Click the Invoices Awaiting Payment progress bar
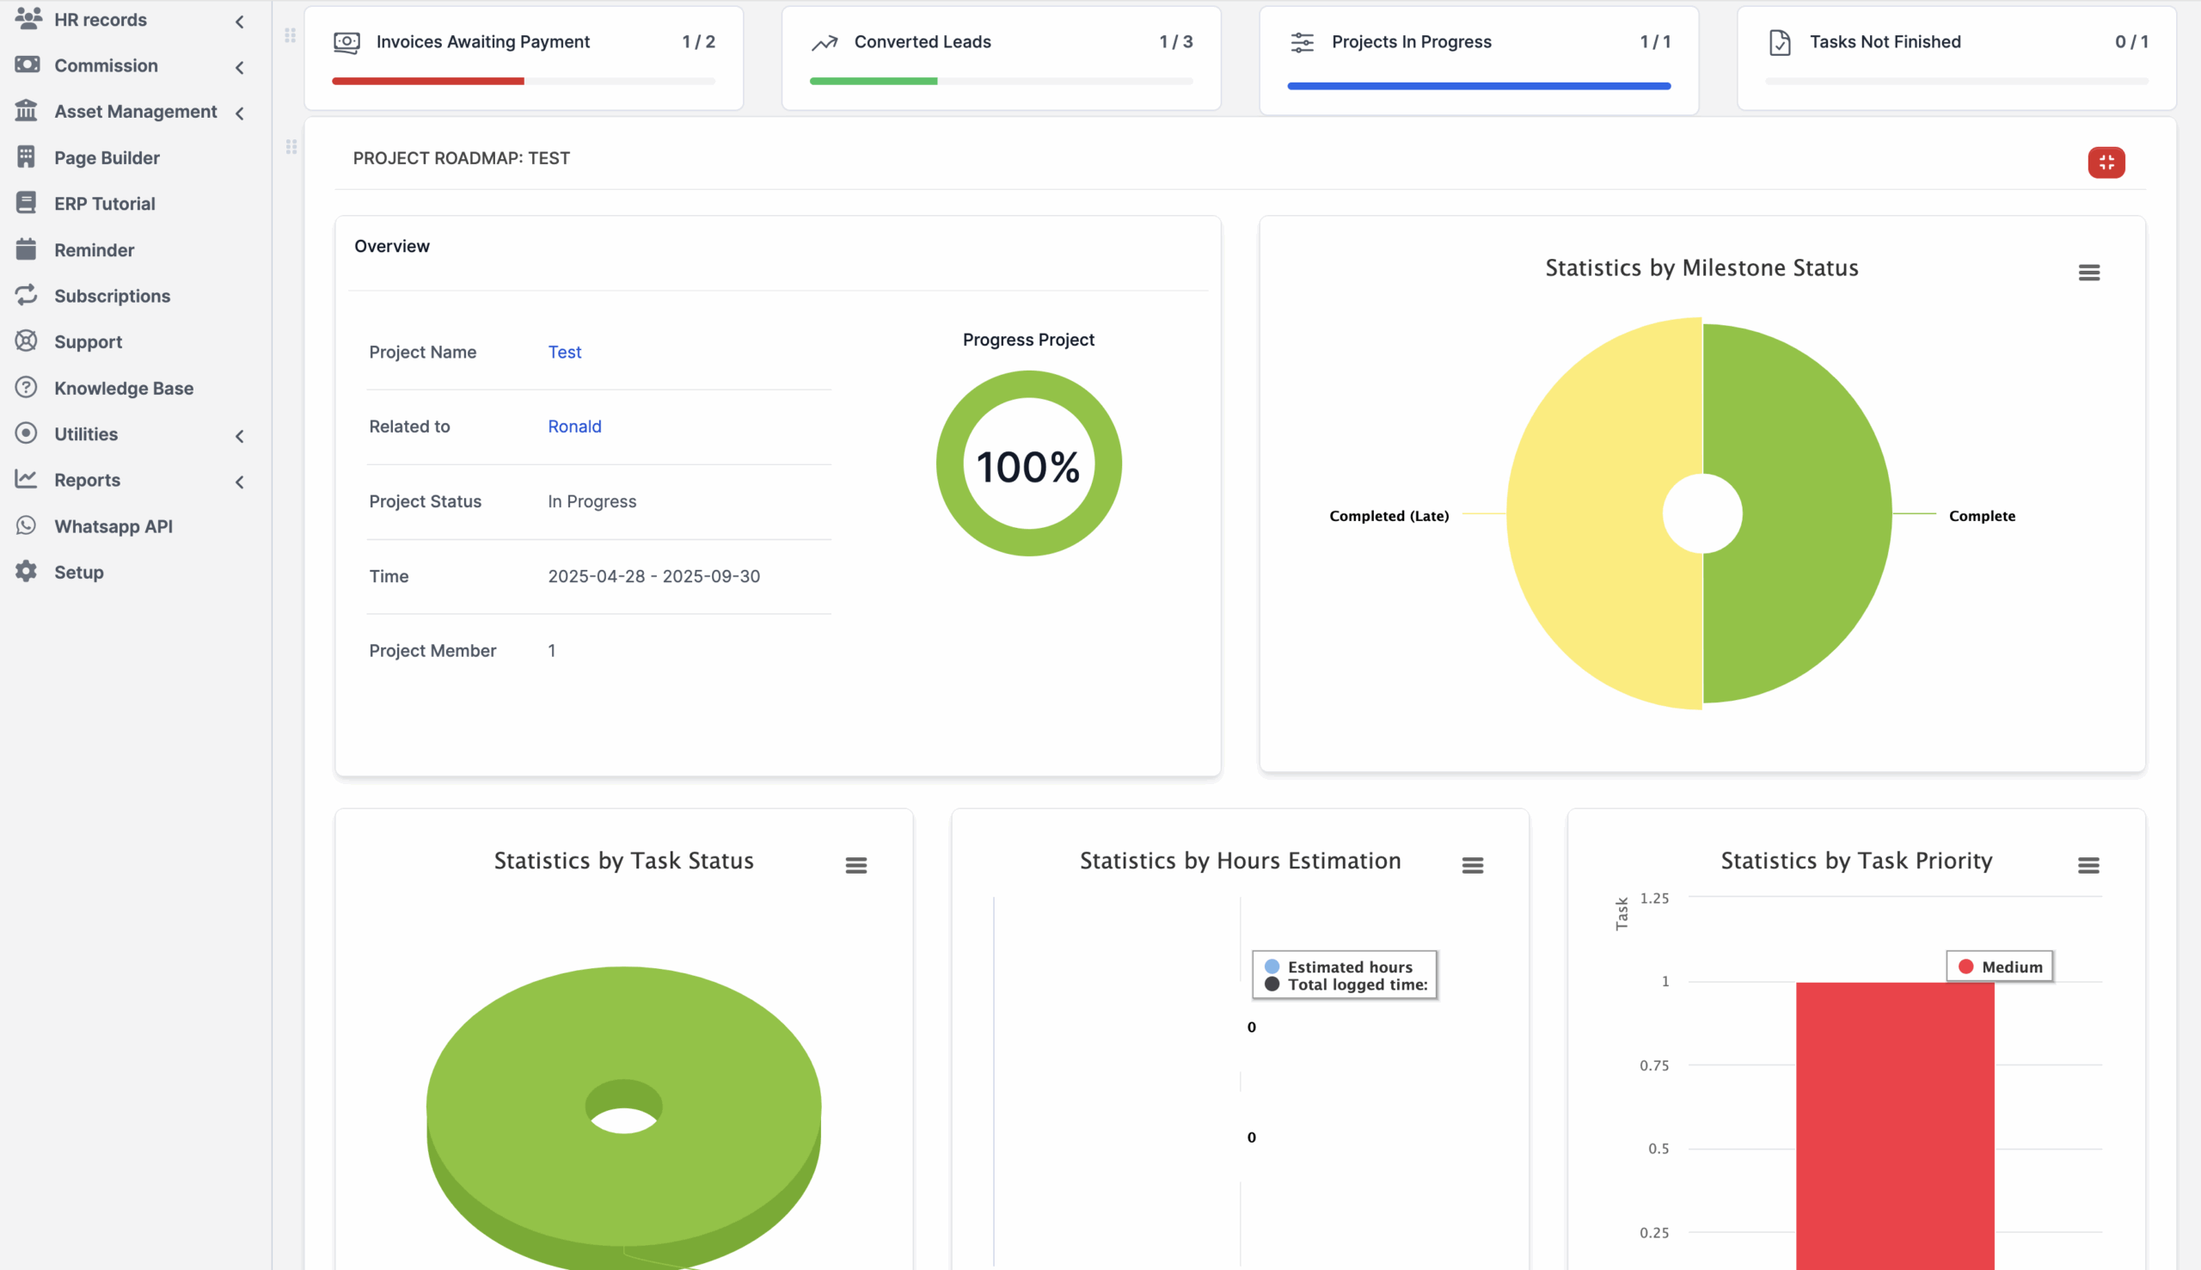Image resolution: width=2201 pixels, height=1270 pixels. coord(524,81)
